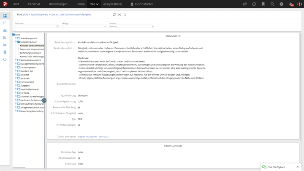This screenshot has height=171, width=304.
Task: Expand Bezeichnung (de) language chevron
Action: point(74,42)
